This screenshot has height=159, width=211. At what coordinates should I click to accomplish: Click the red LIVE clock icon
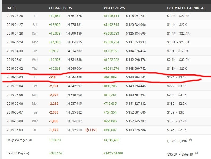pos(87,130)
